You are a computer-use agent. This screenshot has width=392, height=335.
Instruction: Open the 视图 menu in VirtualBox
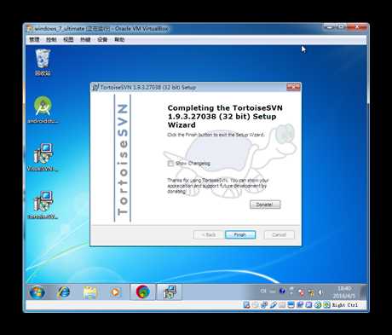click(x=68, y=39)
